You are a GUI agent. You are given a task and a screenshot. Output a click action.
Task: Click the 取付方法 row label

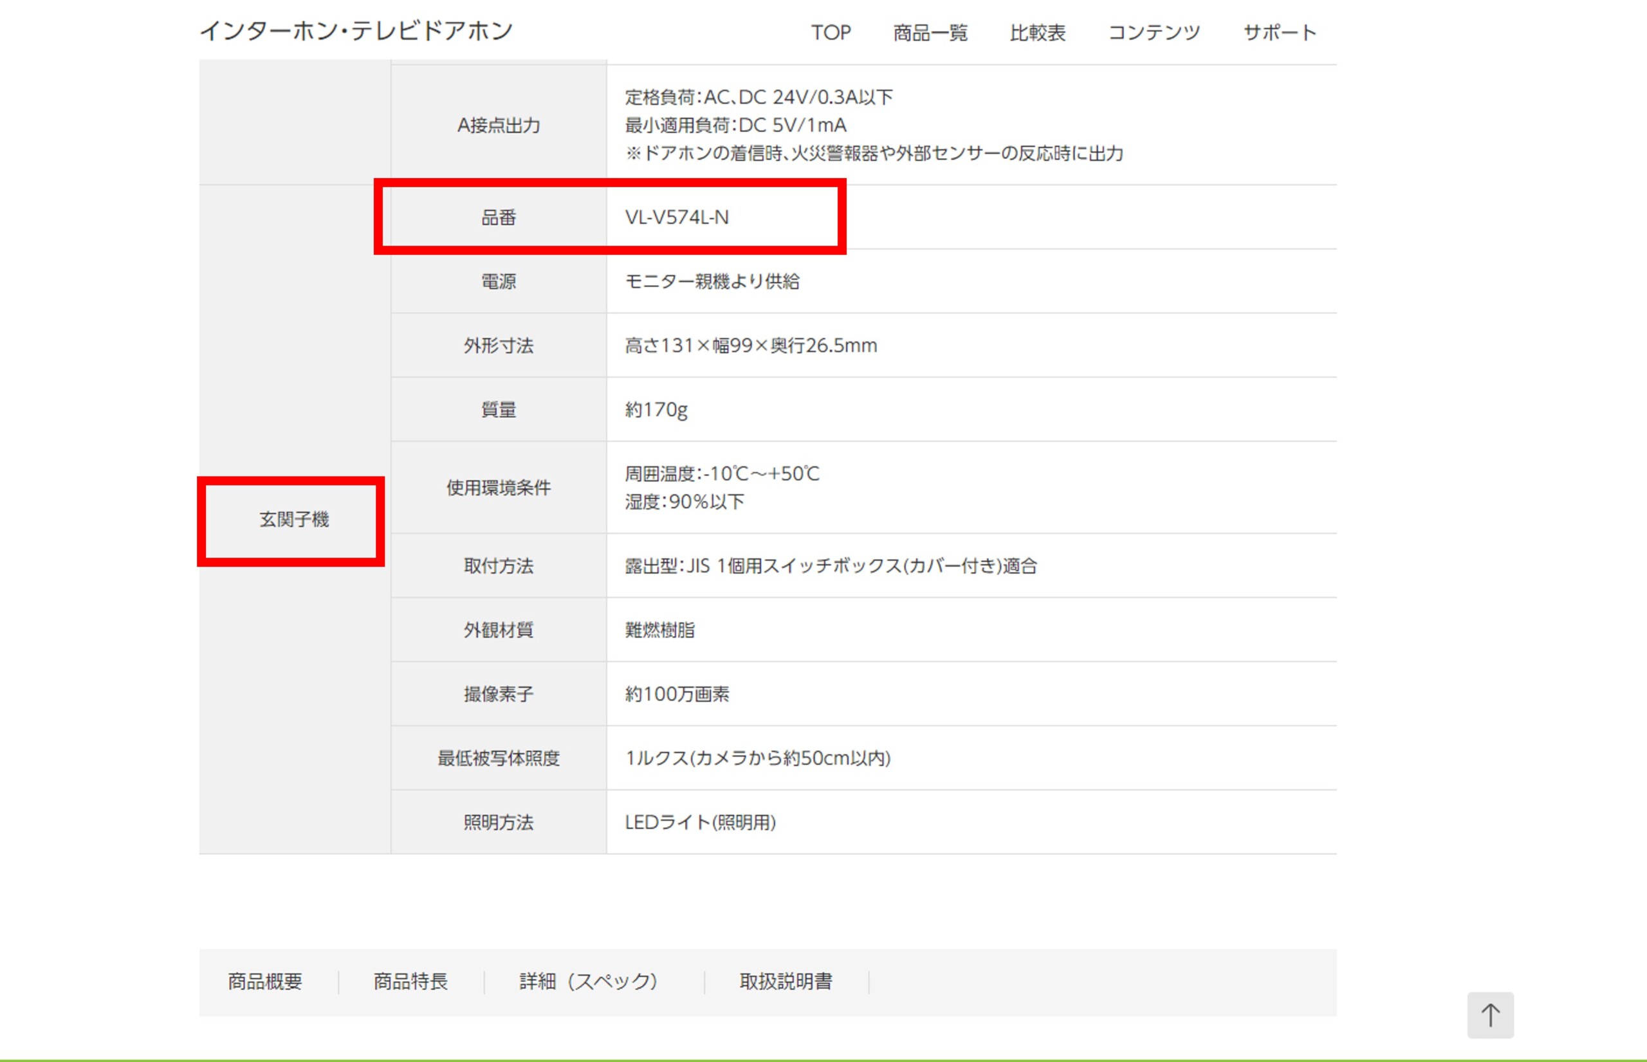[499, 565]
